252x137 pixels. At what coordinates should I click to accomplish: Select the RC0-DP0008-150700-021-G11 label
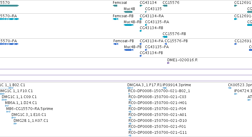pos(158,133)
